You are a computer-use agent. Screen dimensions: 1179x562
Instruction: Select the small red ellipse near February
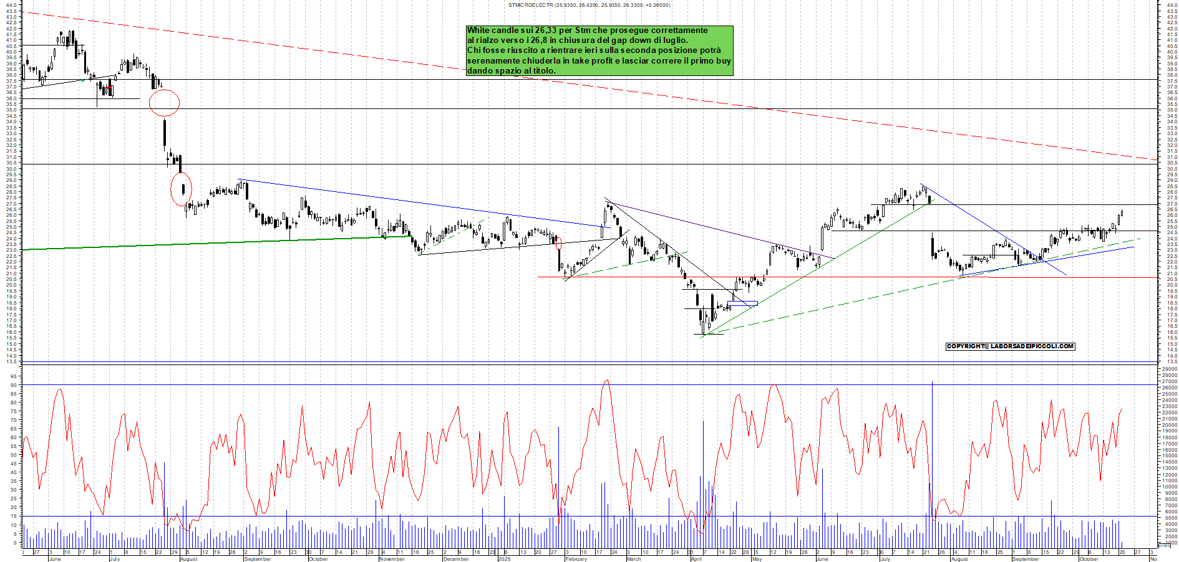click(x=558, y=243)
